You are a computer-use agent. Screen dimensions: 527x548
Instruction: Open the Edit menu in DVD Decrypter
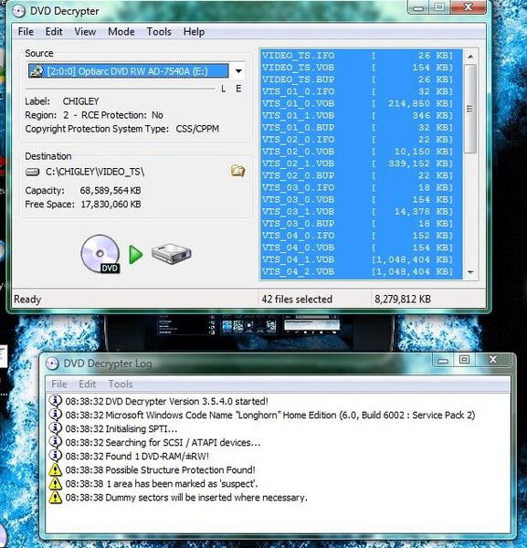pos(54,32)
